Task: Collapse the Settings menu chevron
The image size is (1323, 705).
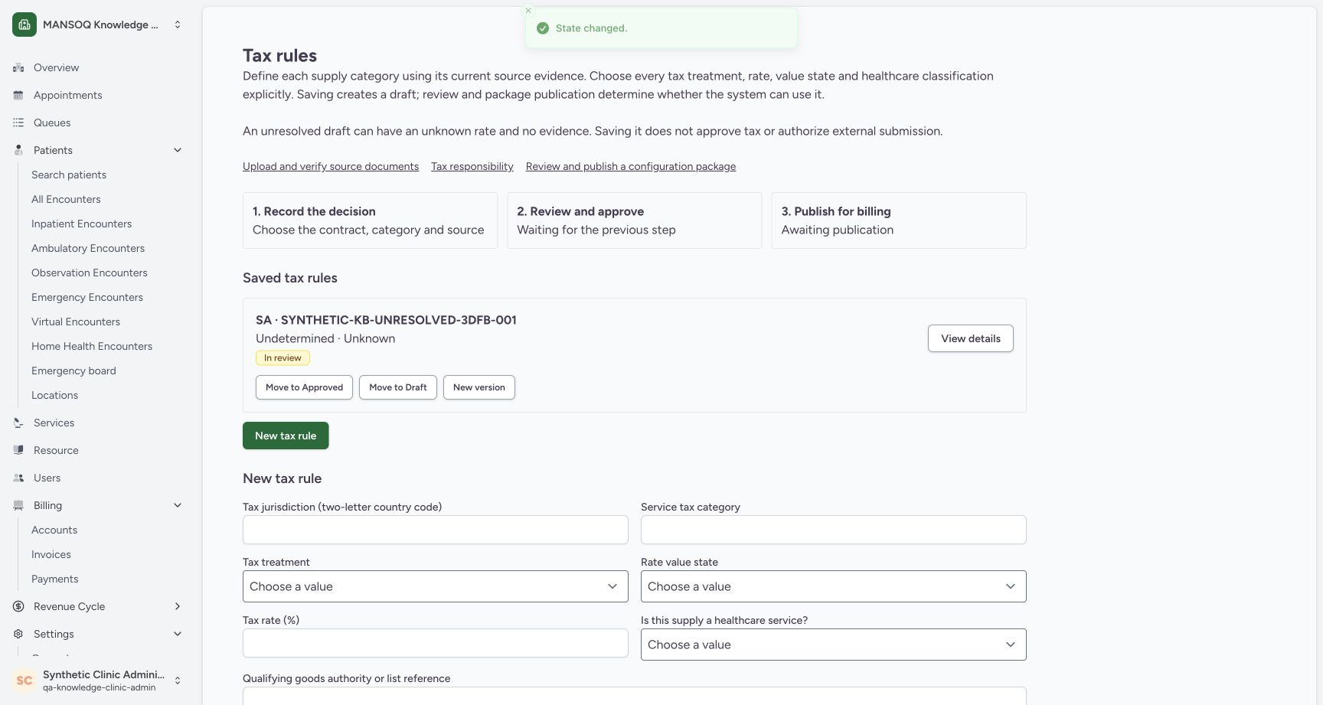Action: pos(178,634)
